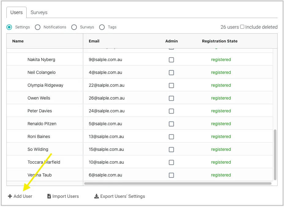The width and height of the screenshot is (284, 207).
Task: Tick Admin checkbox for Olympia Ridgeway
Action: [x=171, y=85]
